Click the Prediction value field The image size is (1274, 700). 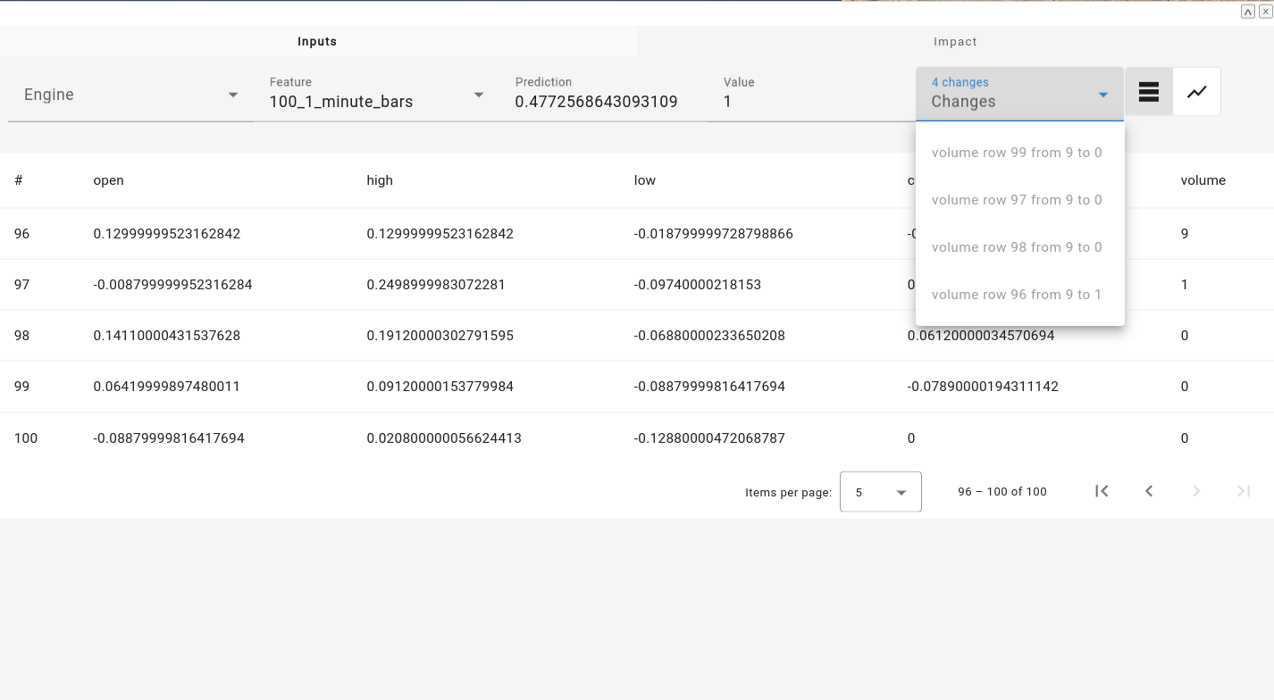click(x=596, y=102)
